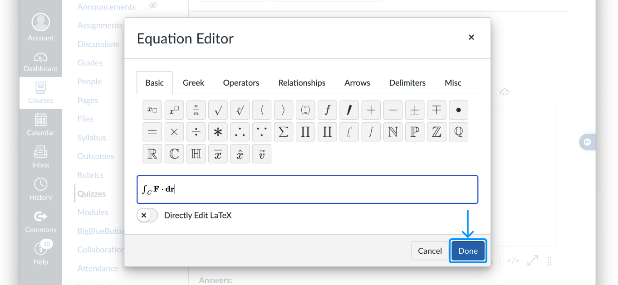The image size is (618, 285).
Task: Insert equals sign
Action: point(152,132)
